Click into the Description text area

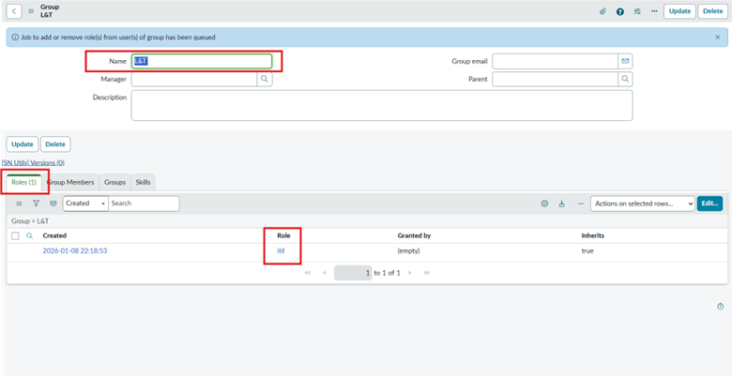coord(381,106)
